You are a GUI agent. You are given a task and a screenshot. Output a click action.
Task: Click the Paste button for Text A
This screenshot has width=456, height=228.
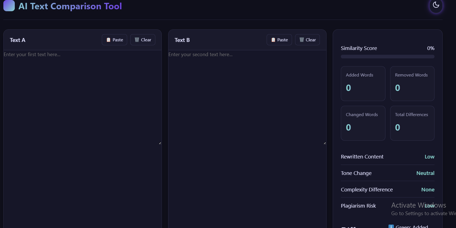click(x=115, y=40)
